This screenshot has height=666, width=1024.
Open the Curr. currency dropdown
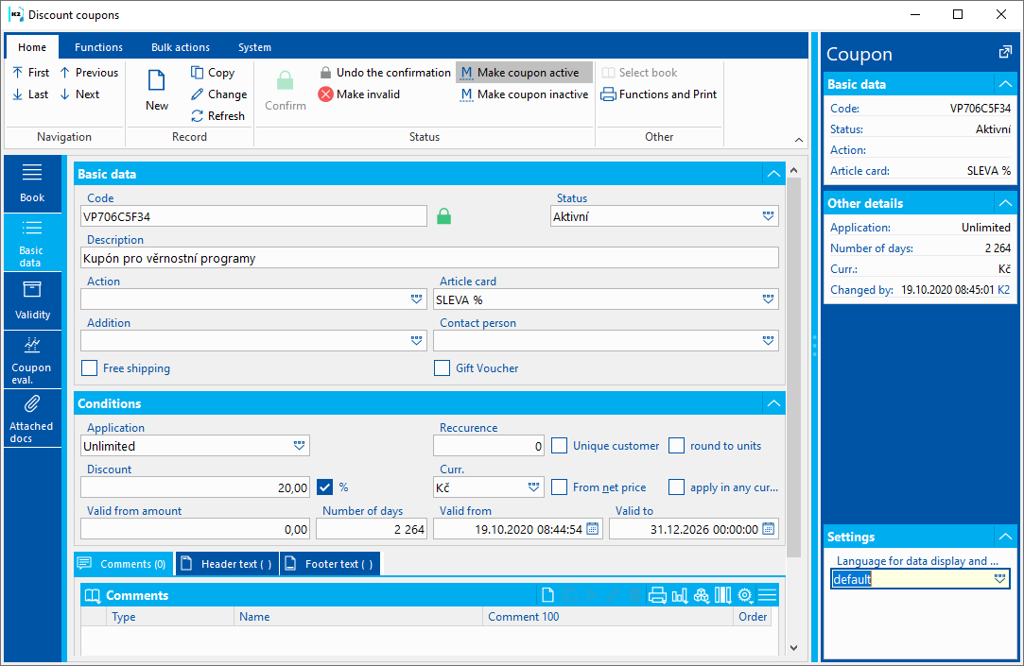[533, 487]
